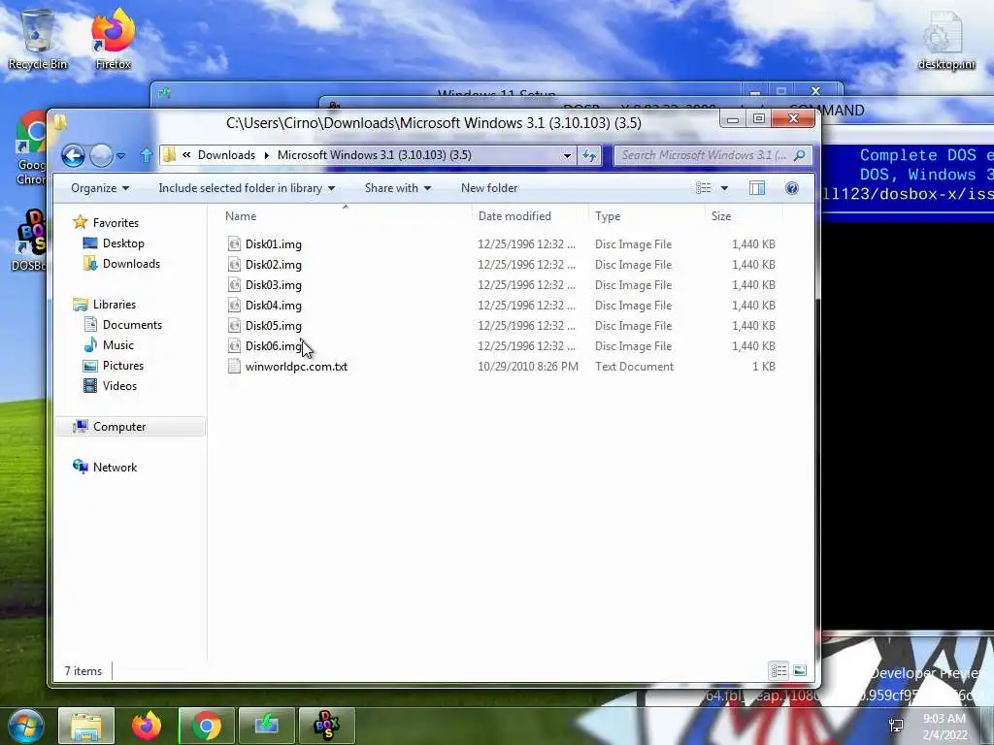
Task: Open Desktop under Favorites
Action: pyautogui.click(x=123, y=243)
